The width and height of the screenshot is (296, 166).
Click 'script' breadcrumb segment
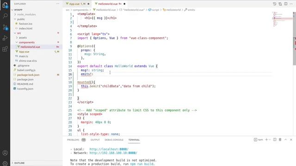155,10
